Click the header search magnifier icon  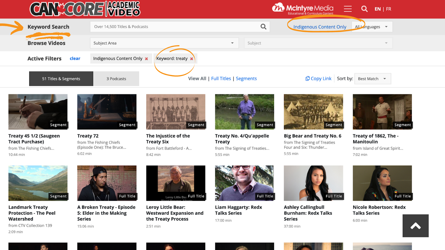click(364, 9)
